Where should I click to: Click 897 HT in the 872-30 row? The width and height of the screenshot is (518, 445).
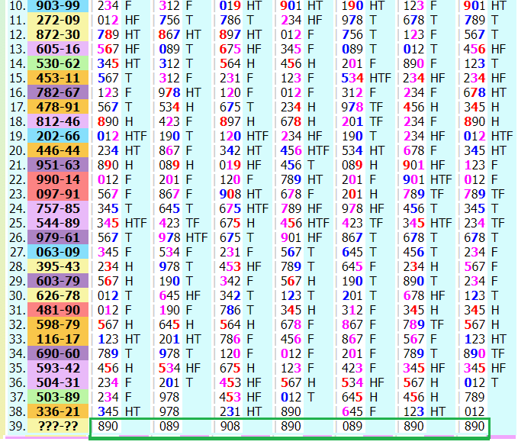coord(241,34)
